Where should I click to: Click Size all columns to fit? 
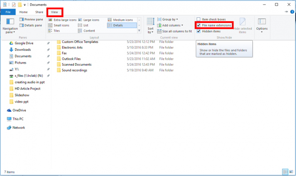[x=175, y=31]
